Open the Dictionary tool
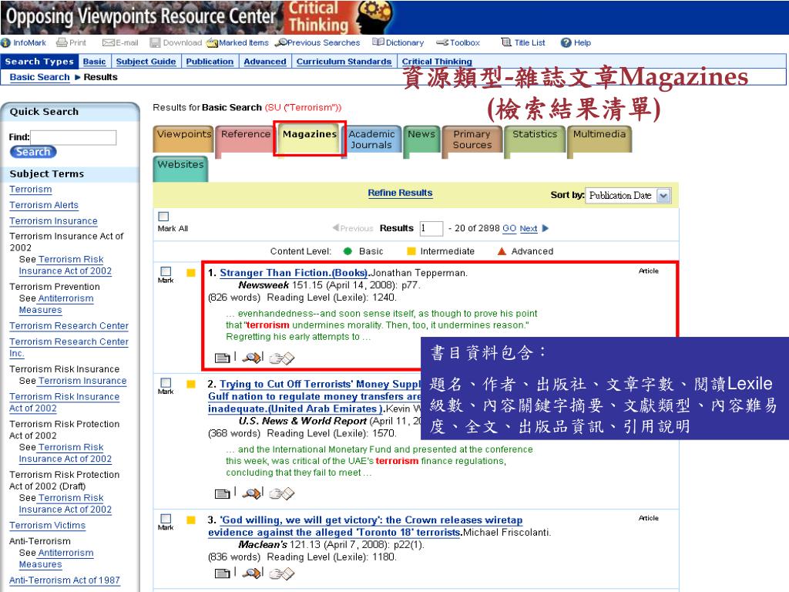Viewport: 789px width, 592px height. [398, 43]
